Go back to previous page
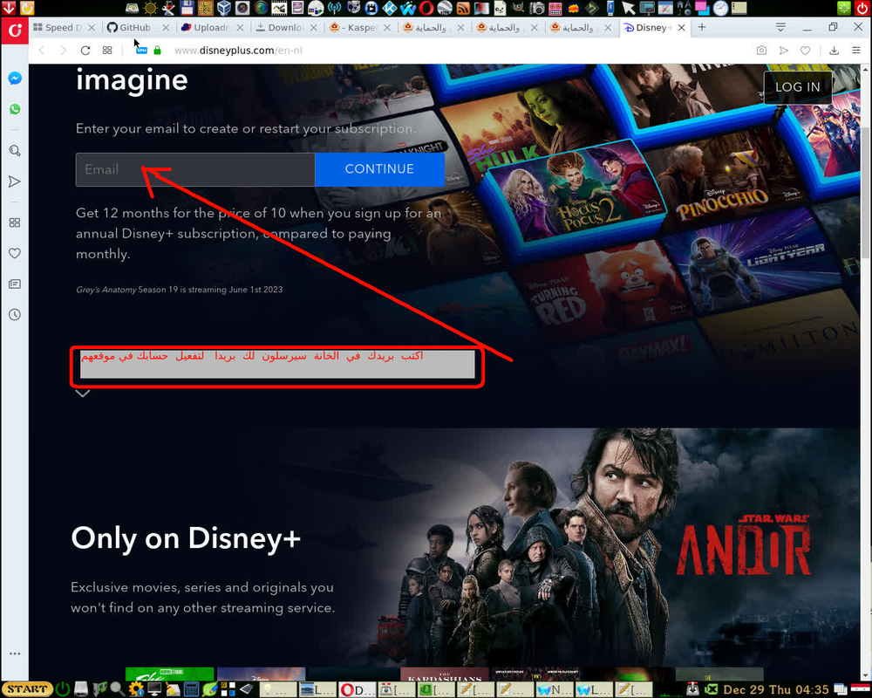 coord(42,50)
